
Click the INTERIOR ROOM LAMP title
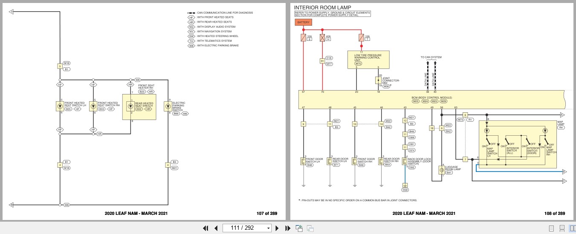[322, 7]
